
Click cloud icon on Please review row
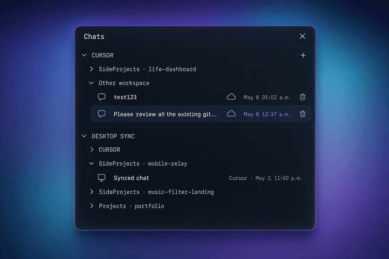(x=231, y=114)
